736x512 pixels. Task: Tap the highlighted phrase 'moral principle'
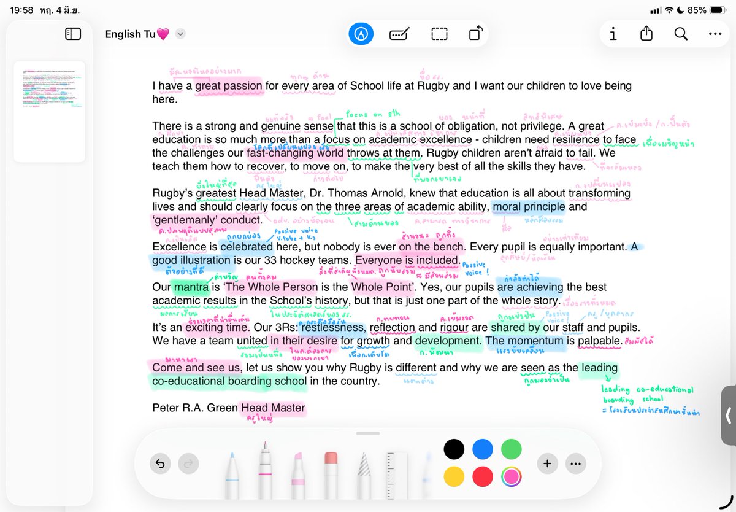point(528,207)
